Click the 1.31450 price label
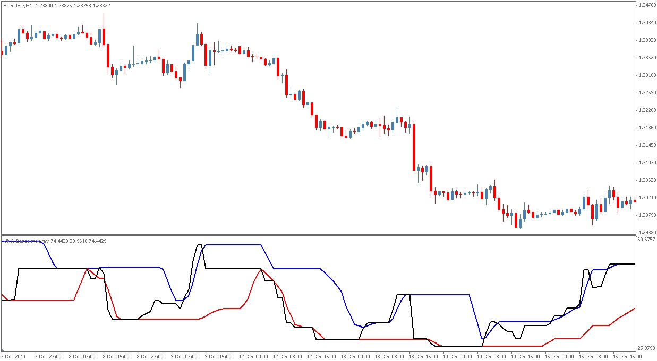This screenshot has width=657, height=361. [647, 145]
